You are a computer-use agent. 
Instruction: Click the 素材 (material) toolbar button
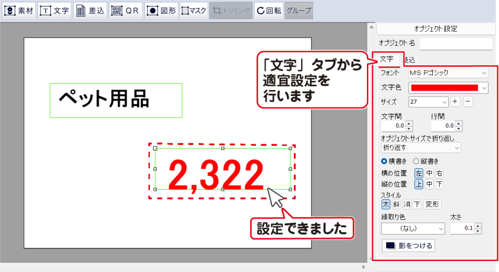point(19,10)
